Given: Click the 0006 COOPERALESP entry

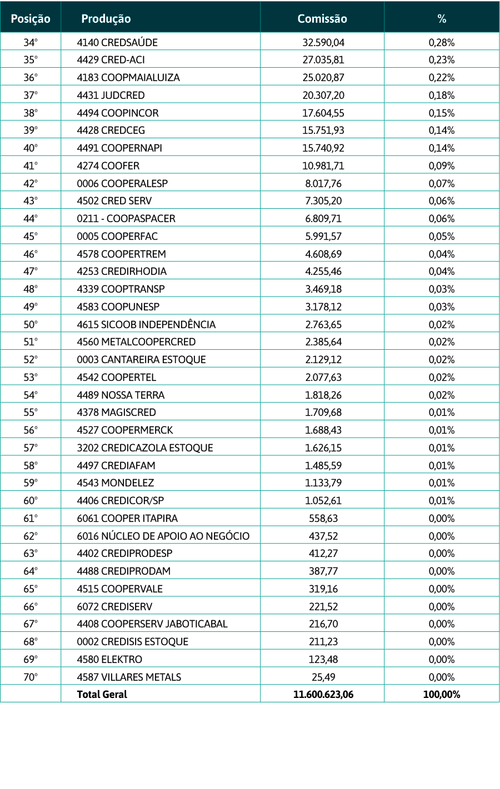Looking at the screenshot, I should pyautogui.click(x=122, y=183).
